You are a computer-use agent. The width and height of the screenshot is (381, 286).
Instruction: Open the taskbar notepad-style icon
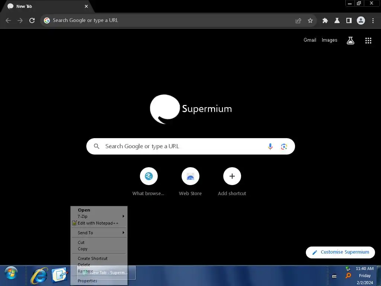coord(60,275)
